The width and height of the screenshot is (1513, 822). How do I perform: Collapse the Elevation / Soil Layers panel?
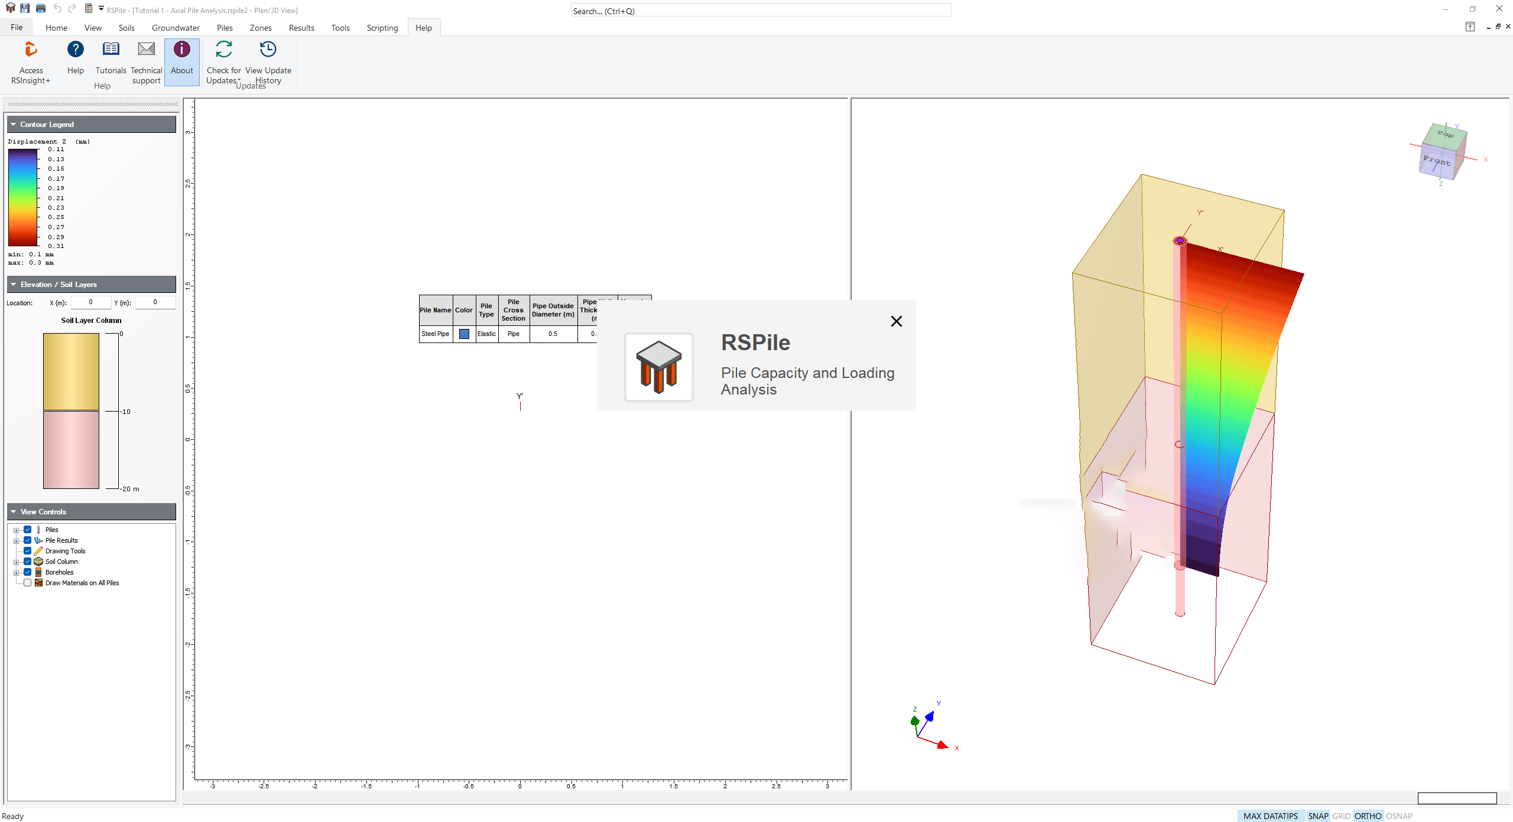[14, 285]
